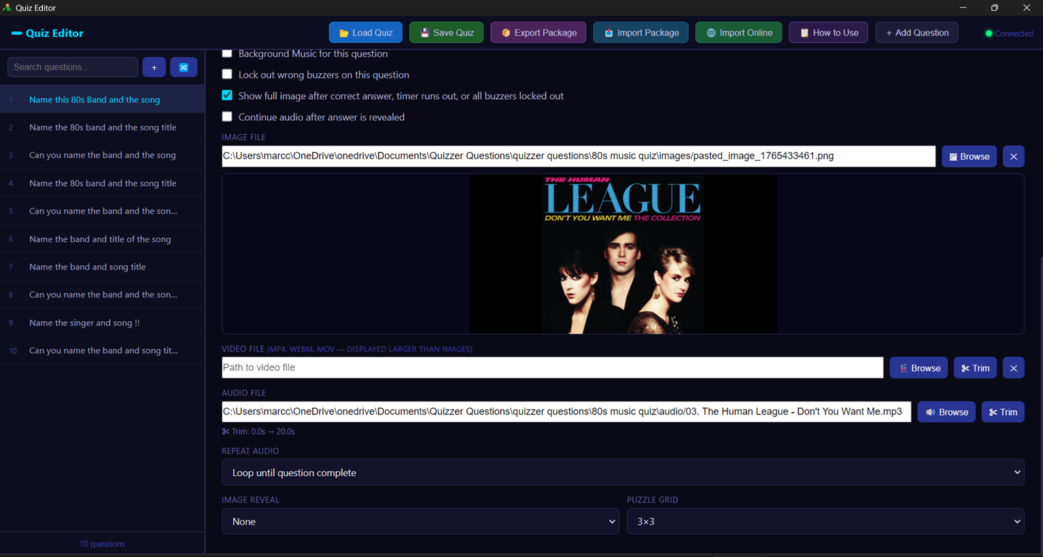1043x557 pixels.
Task: Clear the image file path
Action: [1013, 156]
